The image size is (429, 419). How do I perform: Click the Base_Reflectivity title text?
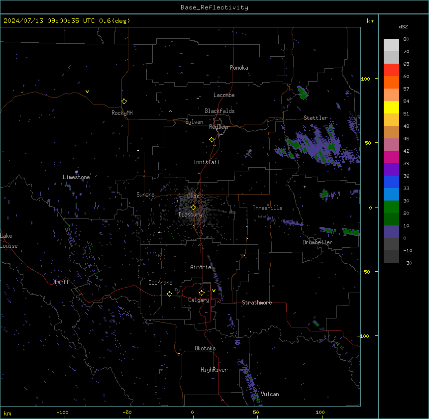[x=214, y=7]
